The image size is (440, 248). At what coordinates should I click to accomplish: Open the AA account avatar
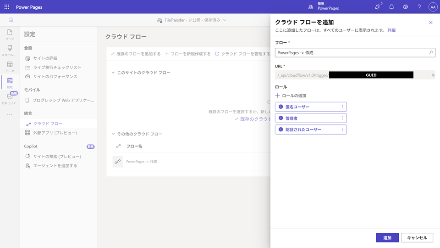coord(433,7)
